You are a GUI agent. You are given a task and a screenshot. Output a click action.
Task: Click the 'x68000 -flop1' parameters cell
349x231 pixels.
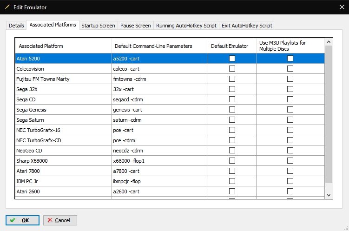pos(160,161)
